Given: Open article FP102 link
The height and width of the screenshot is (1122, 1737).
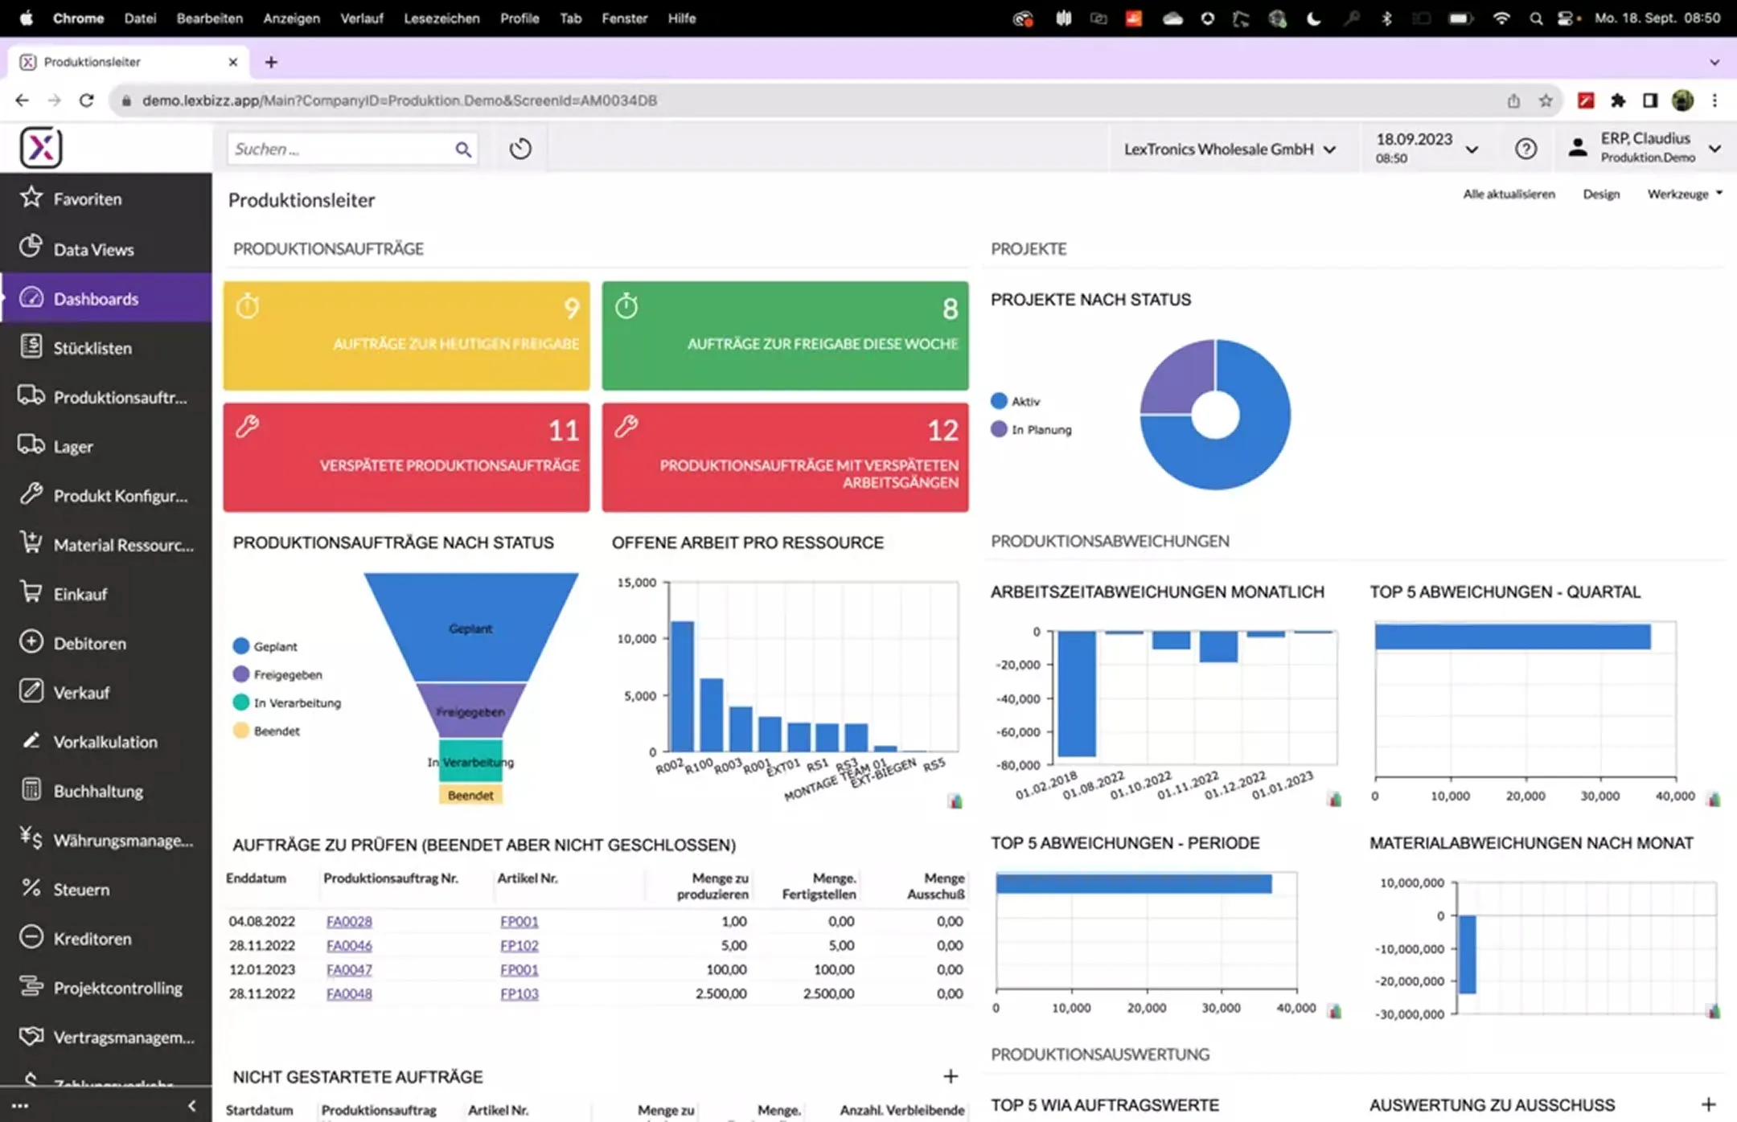Looking at the screenshot, I should [519, 945].
